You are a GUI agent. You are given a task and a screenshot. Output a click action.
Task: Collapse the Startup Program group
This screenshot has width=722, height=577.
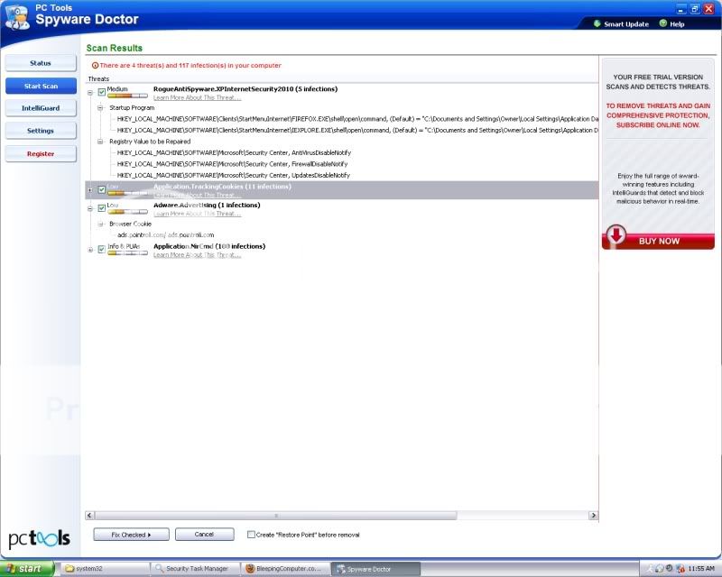pos(100,107)
